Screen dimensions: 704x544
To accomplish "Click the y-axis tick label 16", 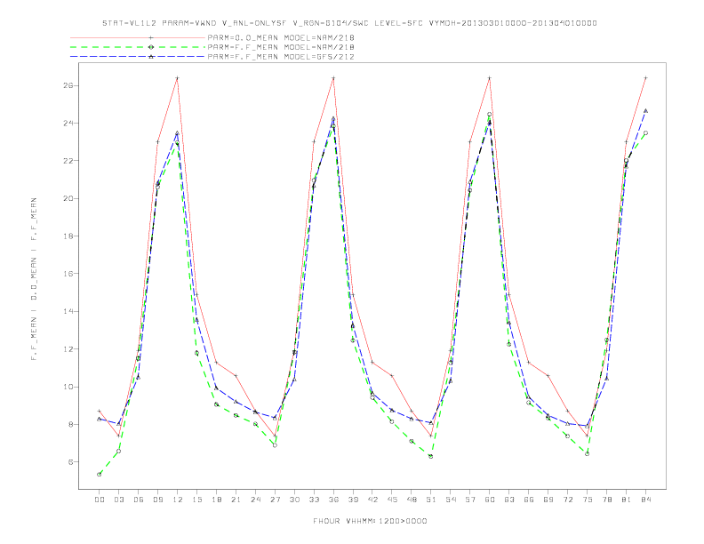I will pyautogui.click(x=68, y=274).
